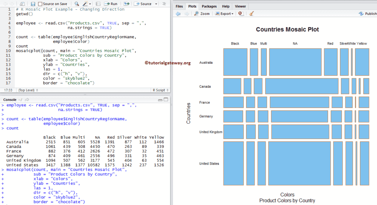The height and width of the screenshot is (205, 377).
Task: Click the code tools magic wand icon
Action: point(85,4)
